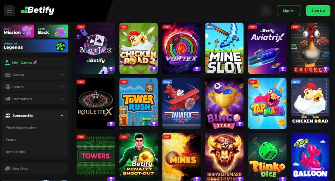Screen dimensions: 335x181
Task: Select Ronaldinho sponsorship entry
Action: (x=16, y=152)
